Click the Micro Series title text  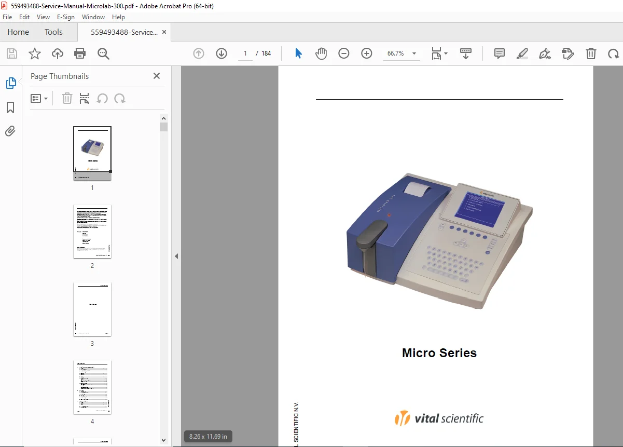(x=439, y=353)
